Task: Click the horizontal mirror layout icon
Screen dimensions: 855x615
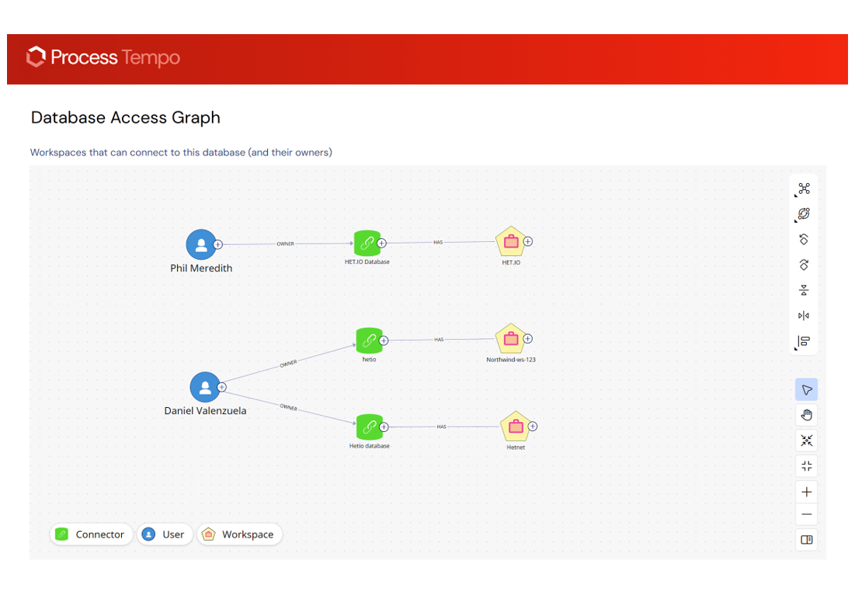Action: click(804, 316)
